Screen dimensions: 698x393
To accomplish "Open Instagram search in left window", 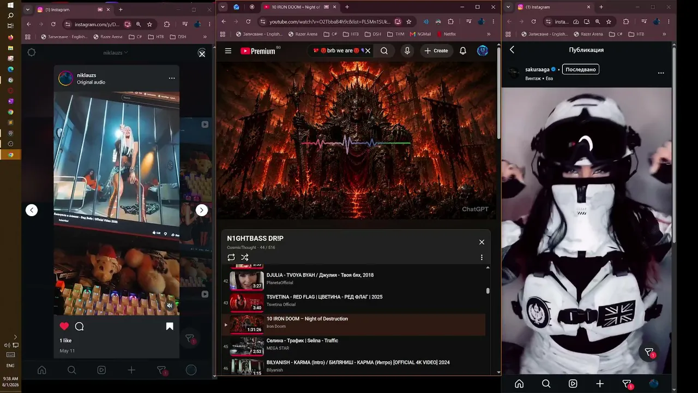I will (x=71, y=370).
